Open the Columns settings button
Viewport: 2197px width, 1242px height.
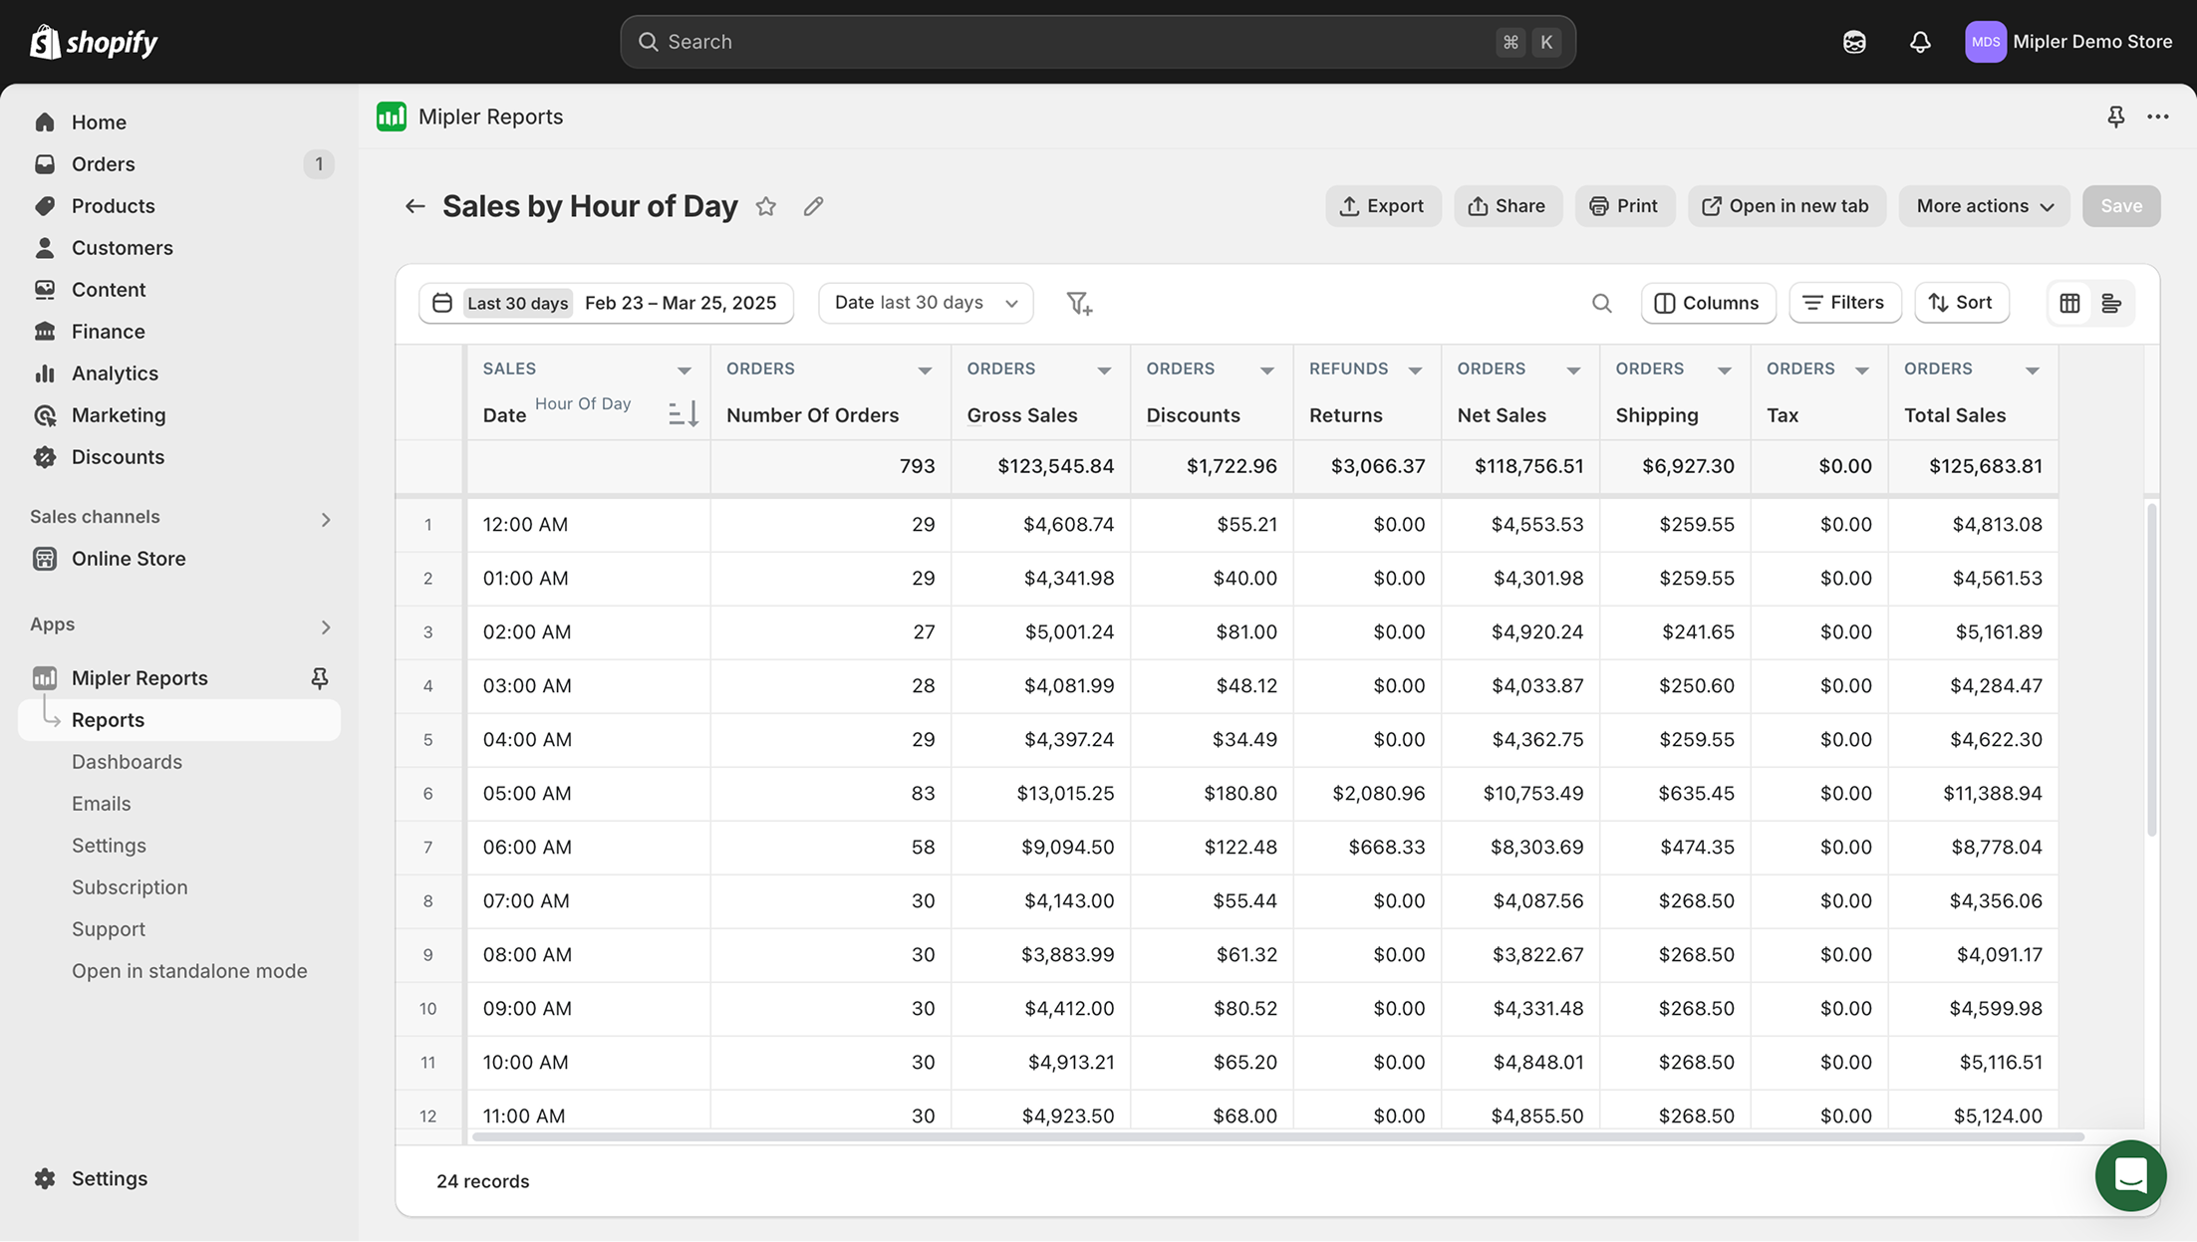click(1708, 303)
